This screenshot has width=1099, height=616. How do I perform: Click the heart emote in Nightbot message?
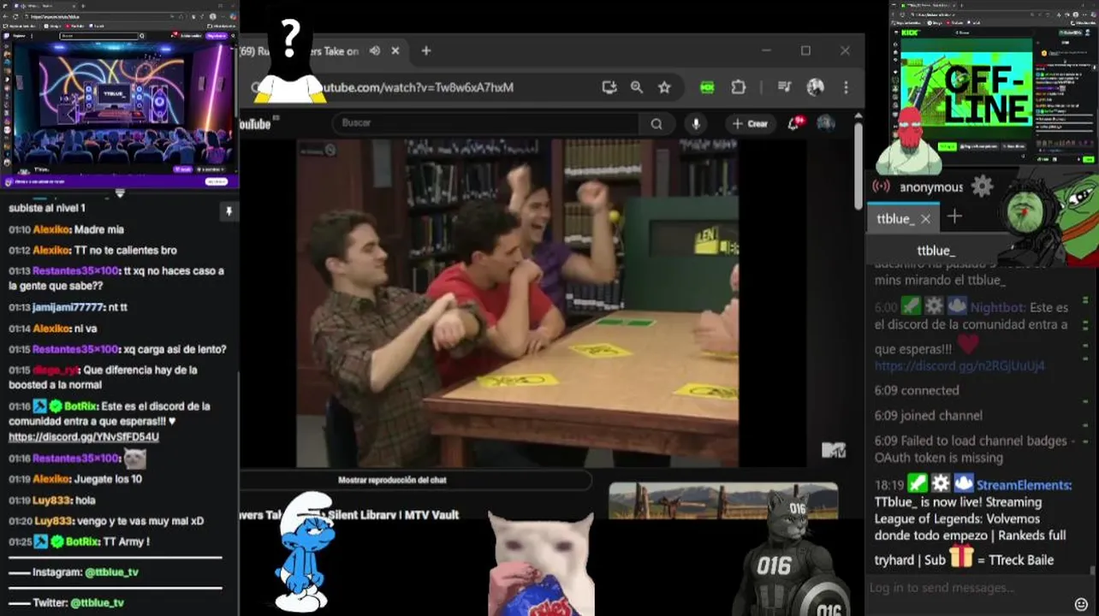pos(968,344)
